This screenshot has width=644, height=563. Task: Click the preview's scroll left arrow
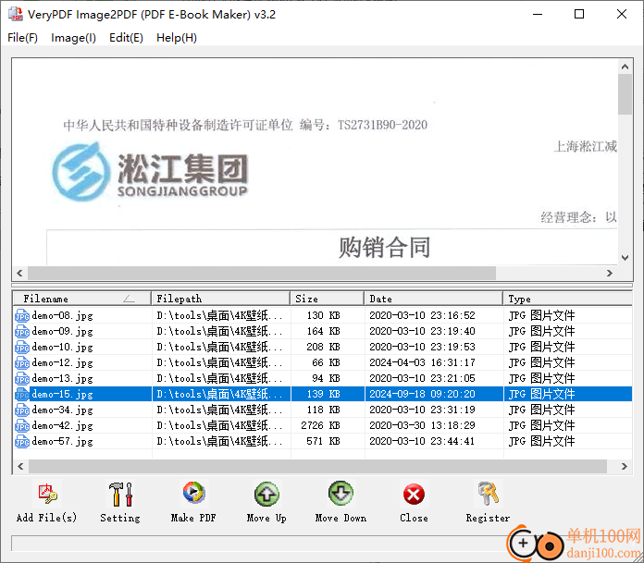(x=19, y=273)
